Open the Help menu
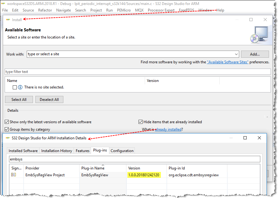The image size is (278, 198). (220, 10)
